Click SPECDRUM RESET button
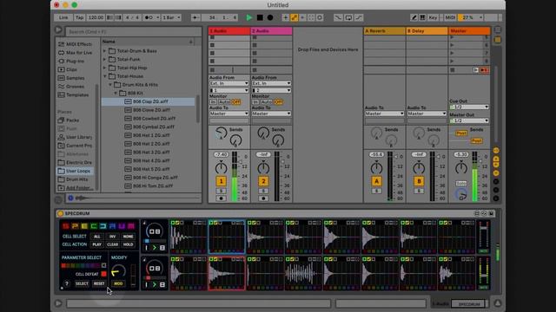Image resolution: width=556 pixels, height=312 pixels. click(x=99, y=283)
